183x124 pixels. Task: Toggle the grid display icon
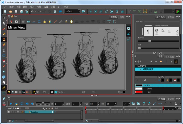tap(23, 21)
